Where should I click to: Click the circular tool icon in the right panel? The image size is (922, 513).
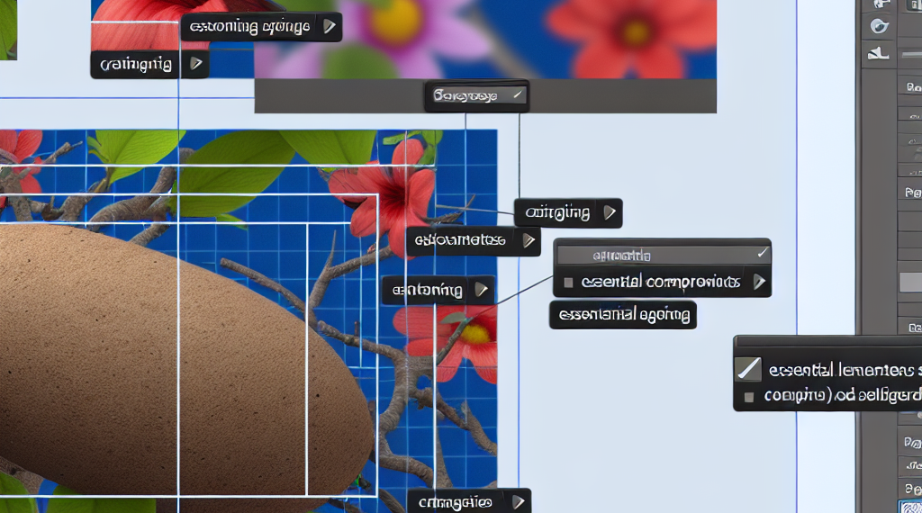[879, 26]
